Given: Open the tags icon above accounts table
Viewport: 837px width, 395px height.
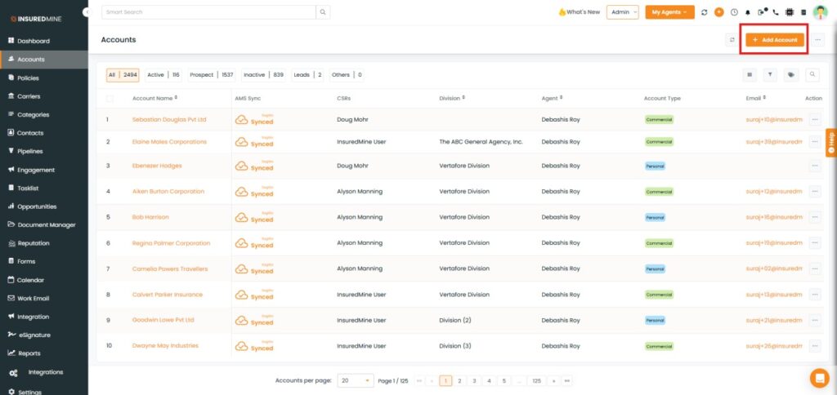Looking at the screenshot, I should 791,74.
